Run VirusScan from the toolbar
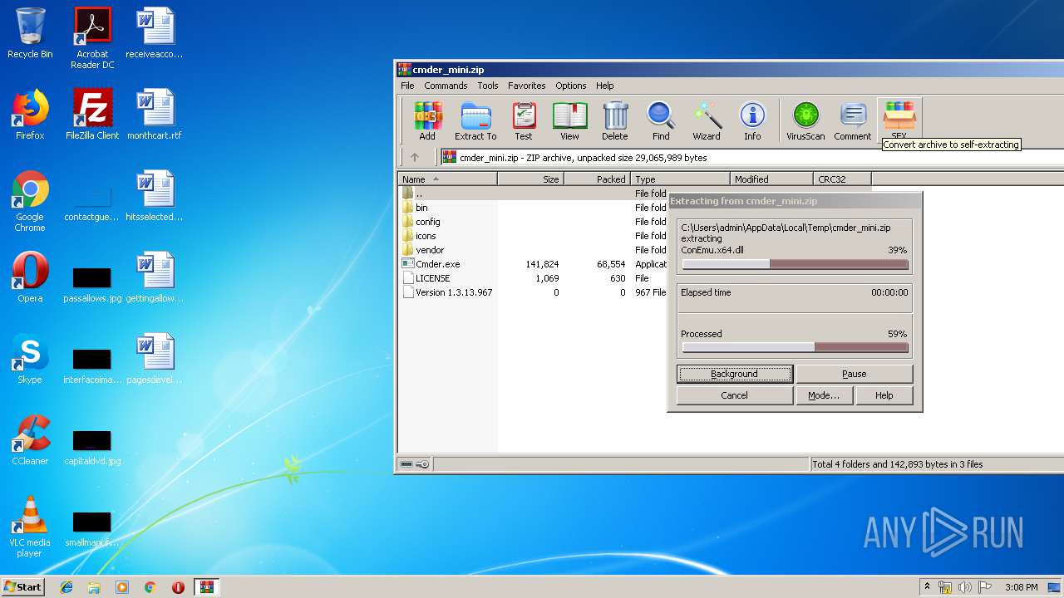Image resolution: width=1064 pixels, height=598 pixels. point(805,121)
